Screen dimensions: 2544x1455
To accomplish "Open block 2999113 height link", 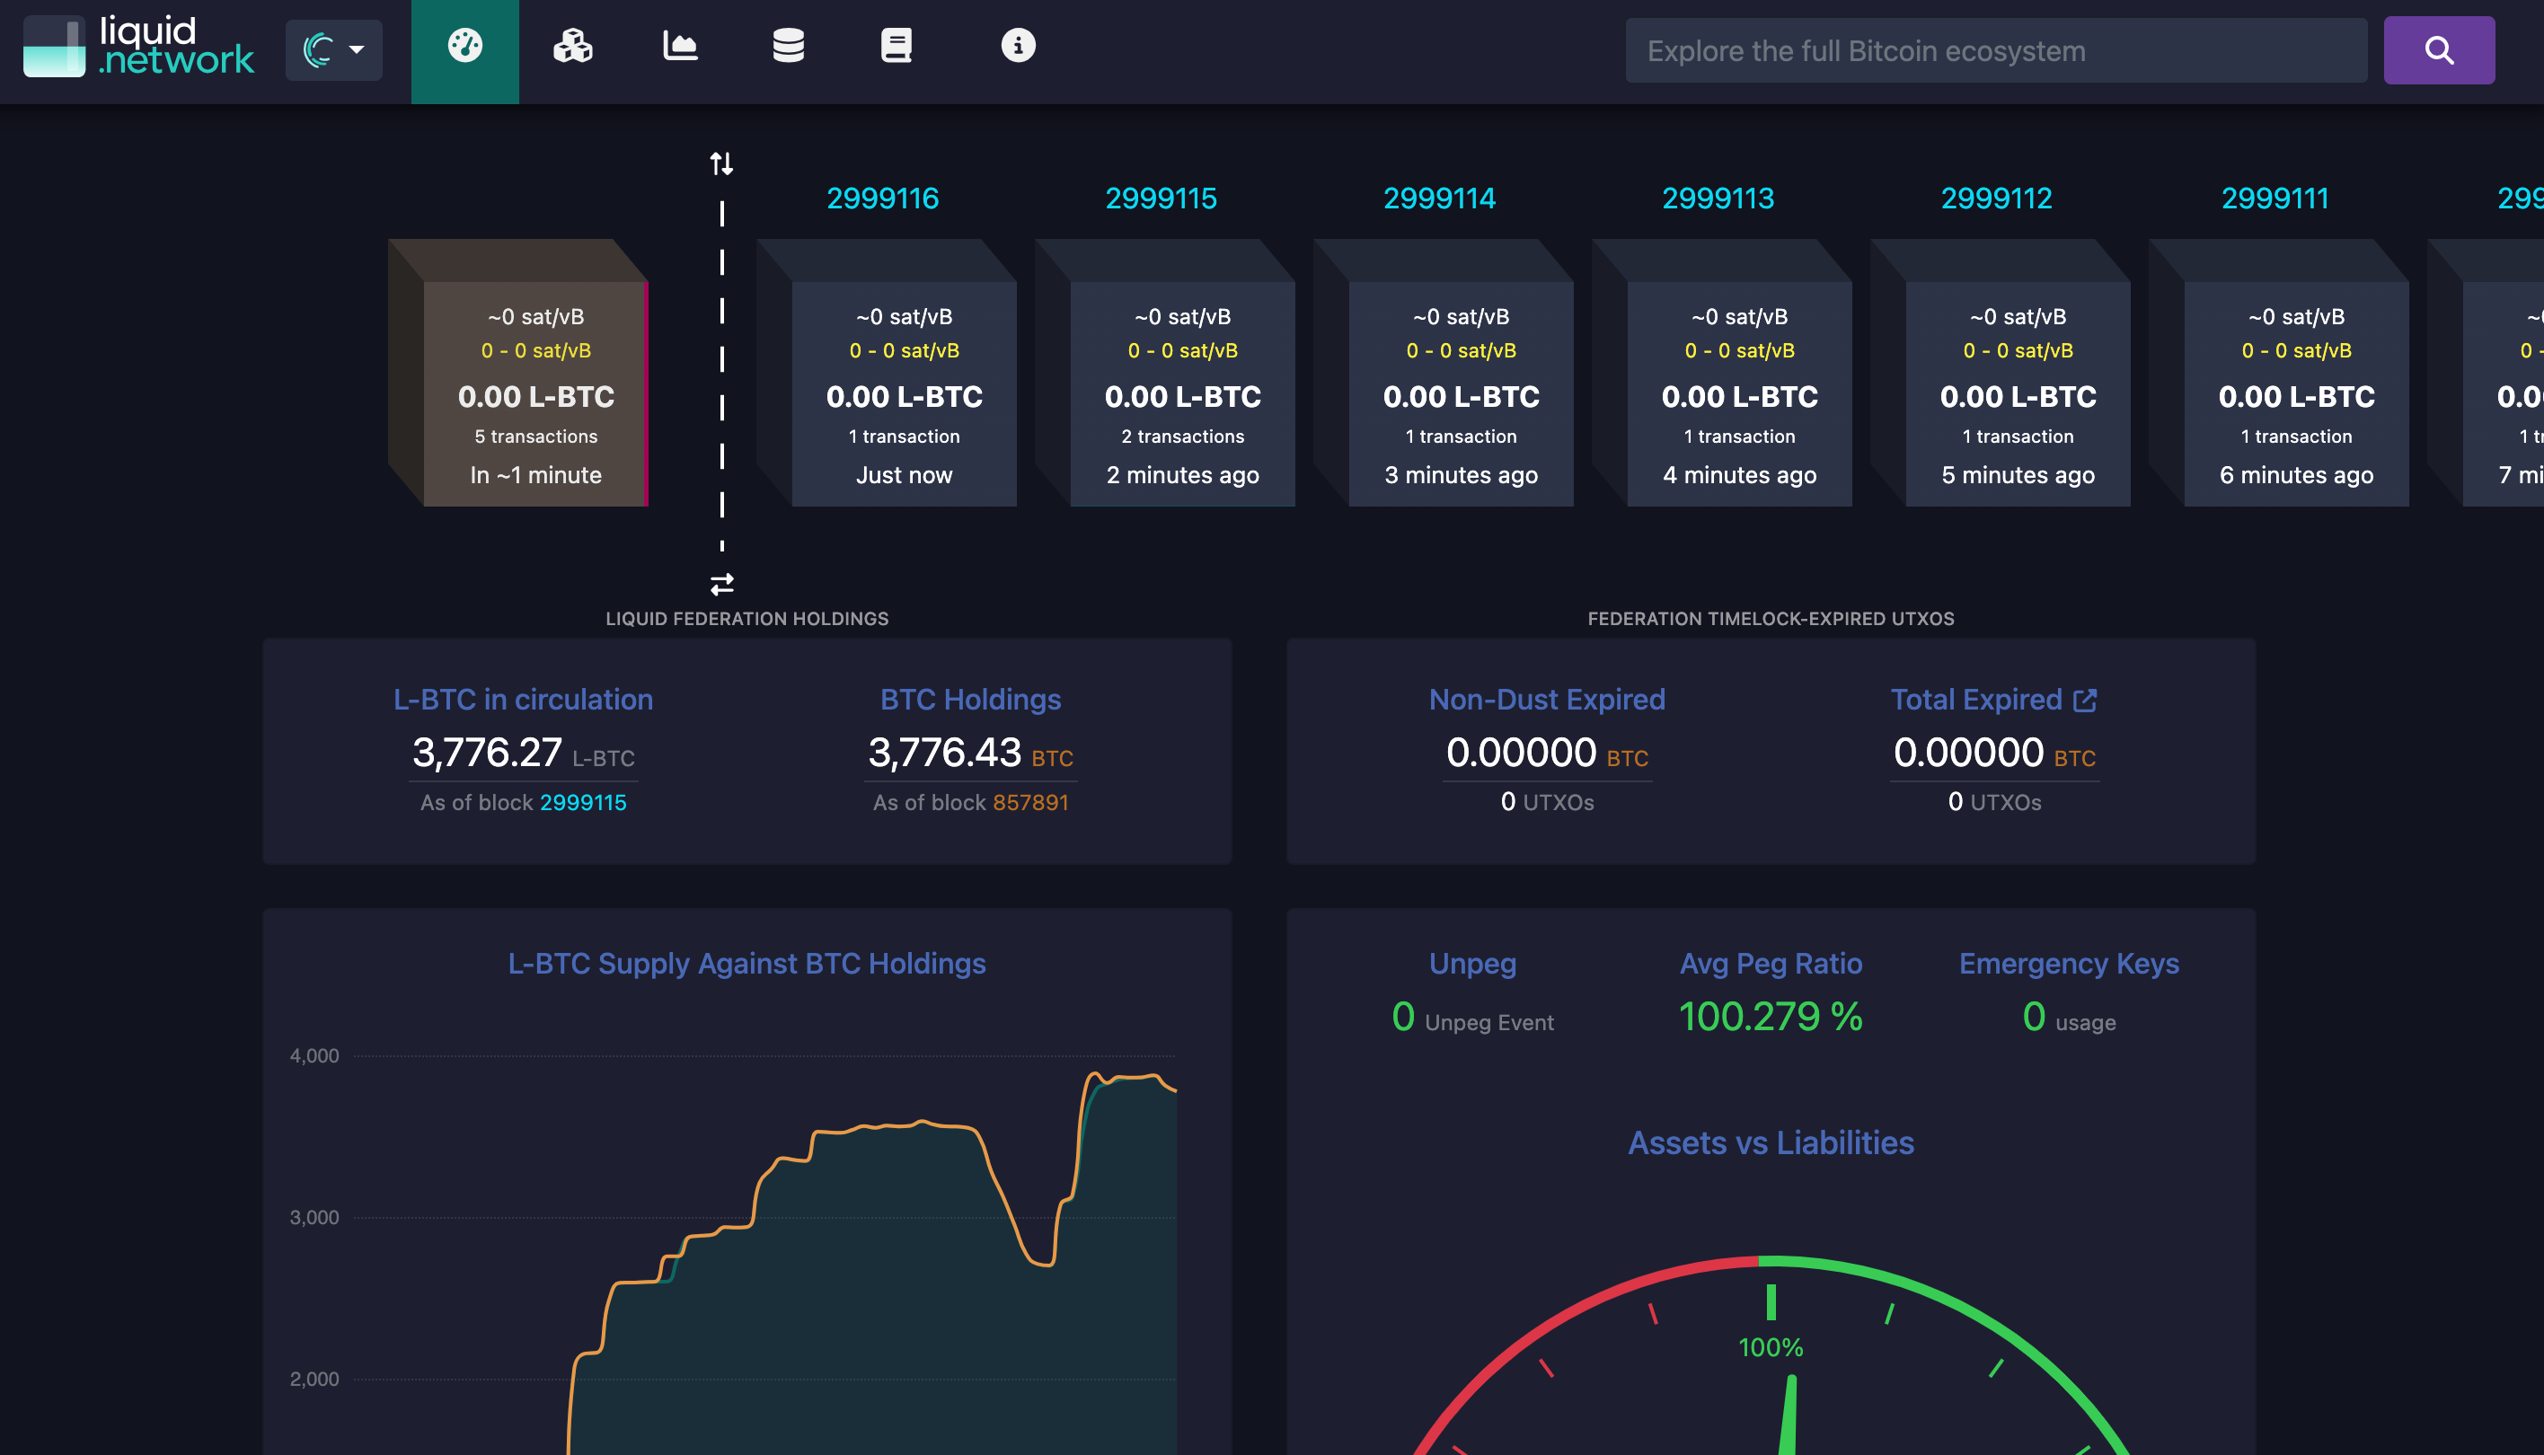I will (x=1718, y=198).
